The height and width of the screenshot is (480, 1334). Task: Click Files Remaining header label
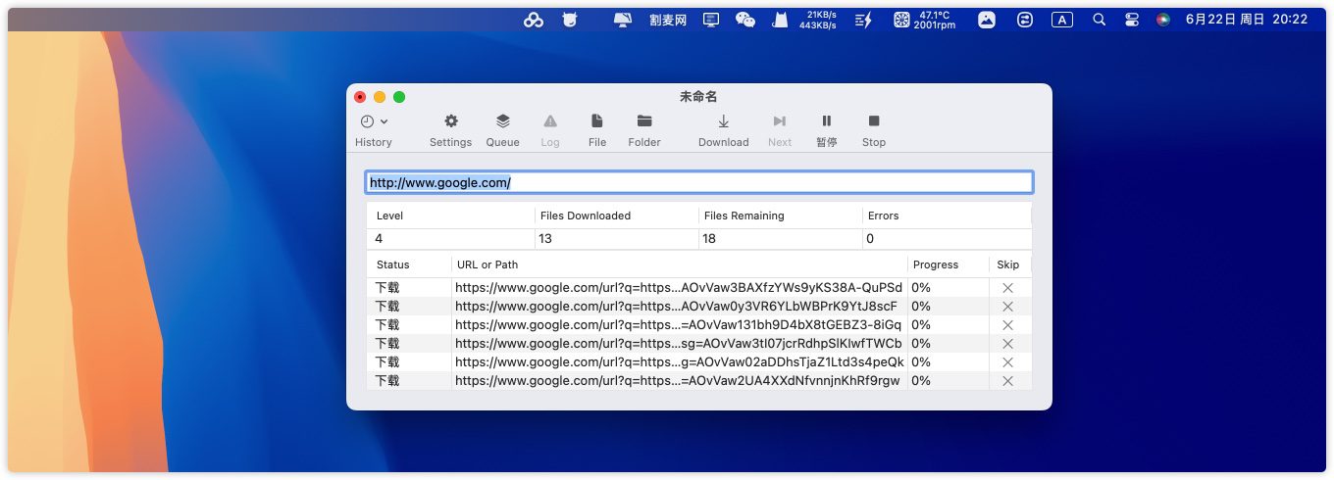click(x=744, y=216)
